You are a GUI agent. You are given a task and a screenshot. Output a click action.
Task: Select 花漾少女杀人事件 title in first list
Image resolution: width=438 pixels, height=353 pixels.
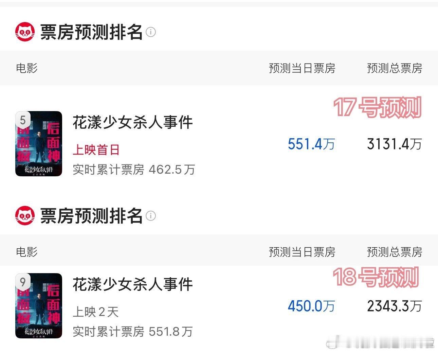(x=133, y=122)
